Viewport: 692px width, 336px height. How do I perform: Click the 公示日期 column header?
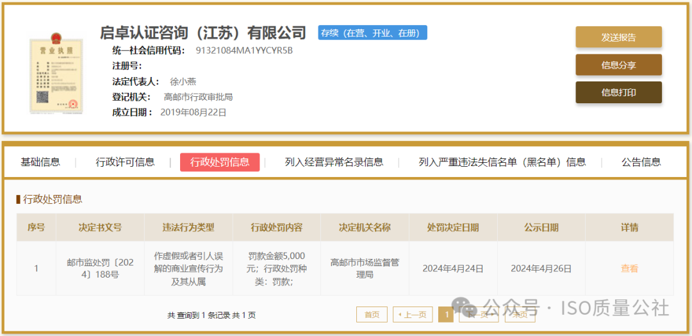point(541,228)
